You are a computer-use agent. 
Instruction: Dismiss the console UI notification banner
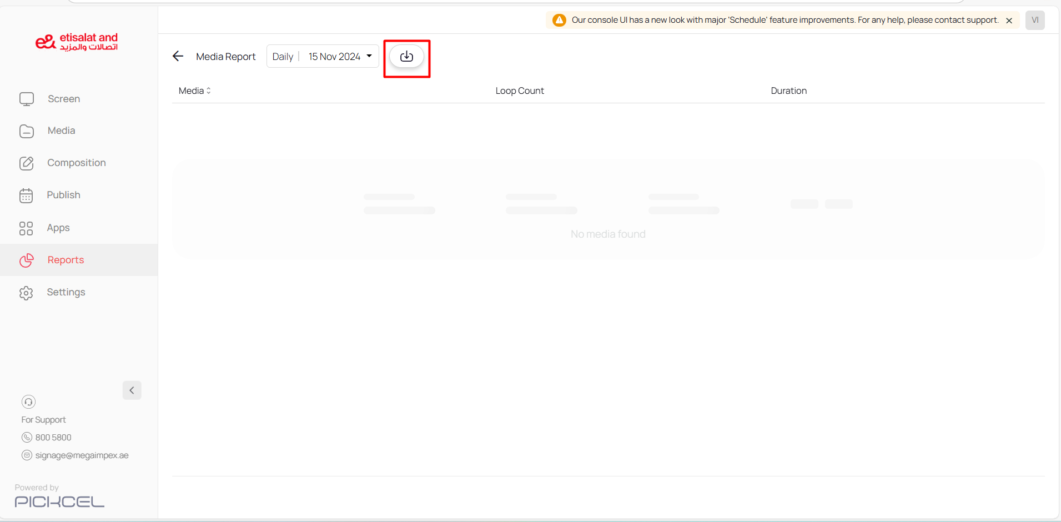click(1009, 21)
